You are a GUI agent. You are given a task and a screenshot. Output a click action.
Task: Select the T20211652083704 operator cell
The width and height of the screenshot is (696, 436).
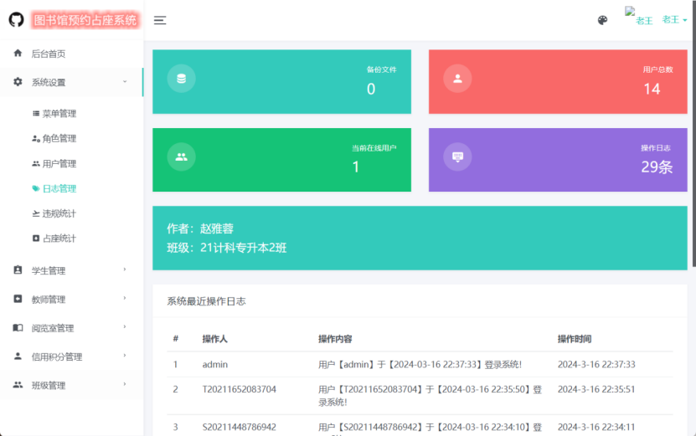click(240, 389)
